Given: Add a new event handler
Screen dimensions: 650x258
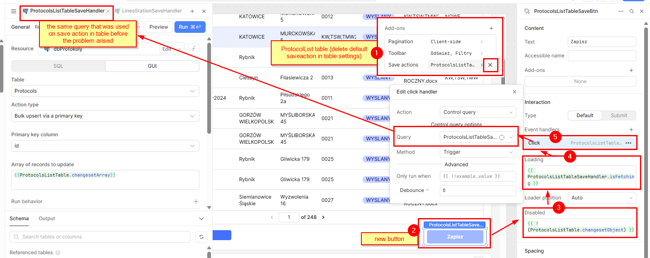Looking at the screenshot, I should click(631, 130).
